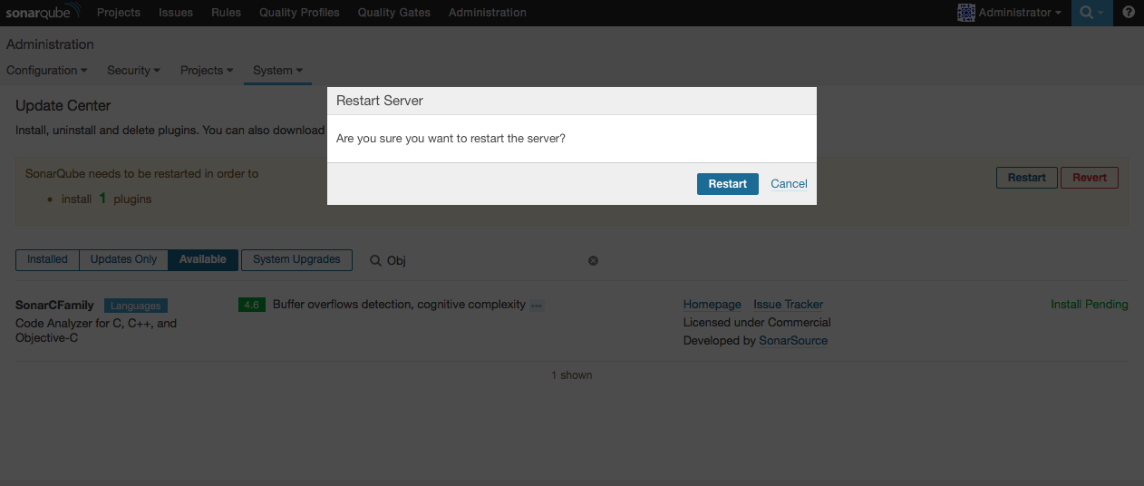The image size is (1144, 486).
Task: Click the 'Buffer overflows detection' description text
Action: point(399,305)
